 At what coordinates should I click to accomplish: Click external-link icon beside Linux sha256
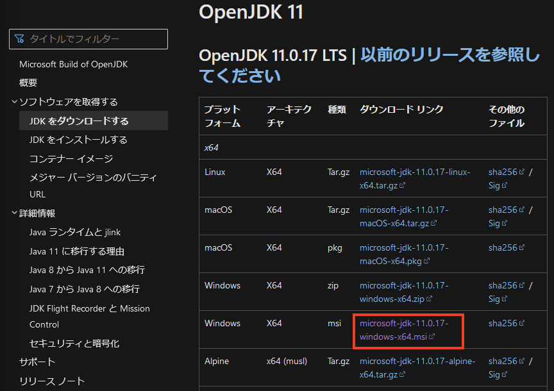(x=521, y=172)
